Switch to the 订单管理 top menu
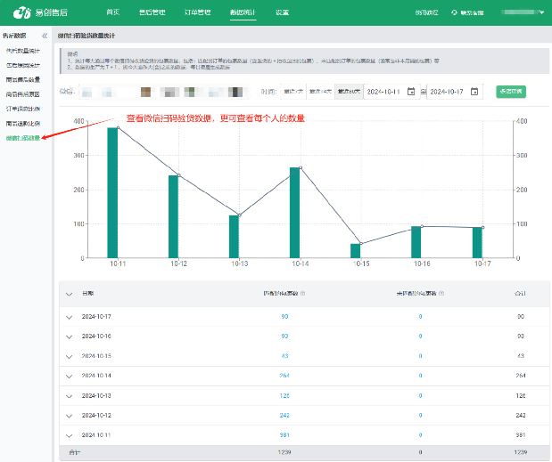Screen dimensions: 552x462 click(197, 13)
